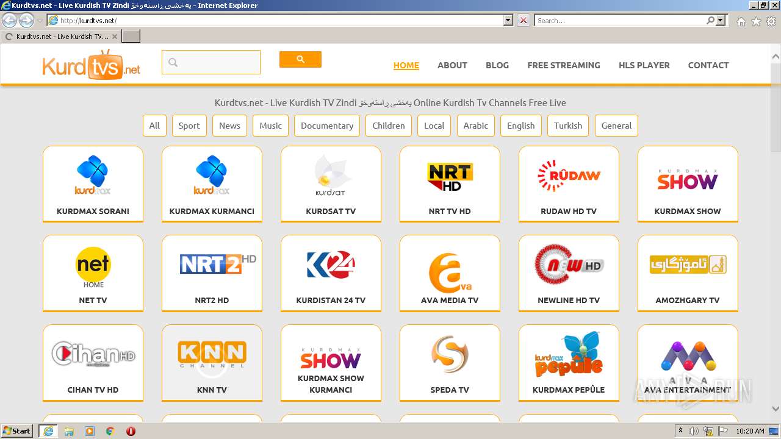Open a new browser tab
This screenshot has width=781, height=439.
pos(131,37)
